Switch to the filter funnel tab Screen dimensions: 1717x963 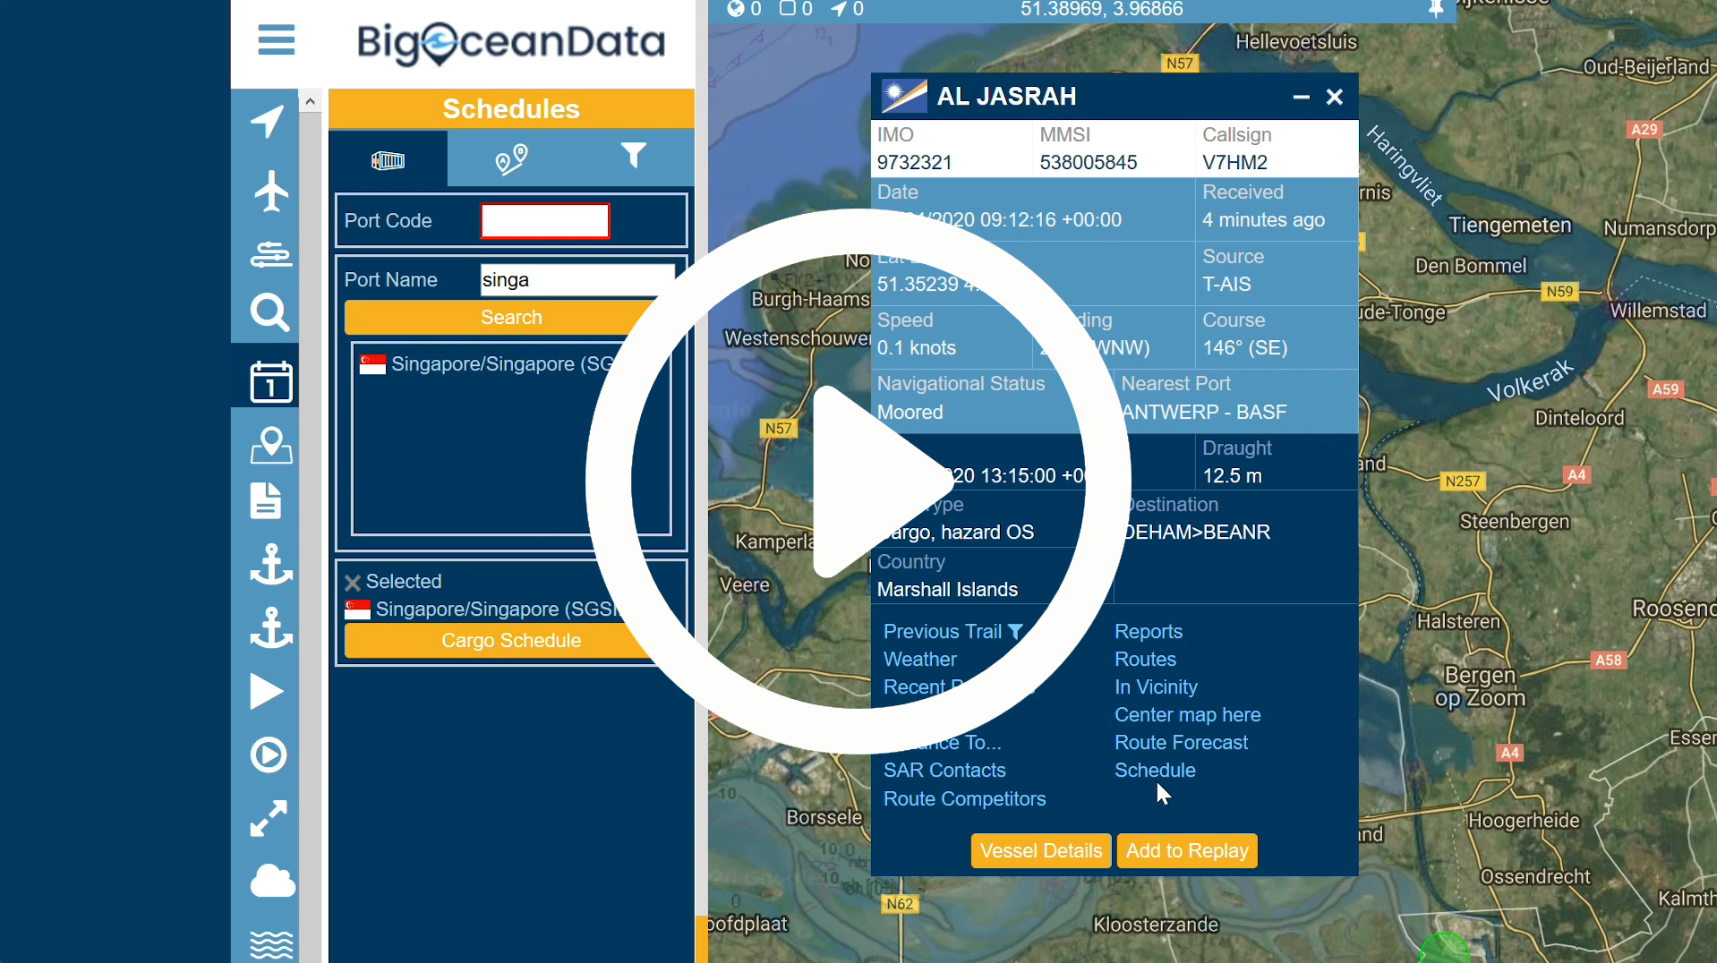coord(633,156)
